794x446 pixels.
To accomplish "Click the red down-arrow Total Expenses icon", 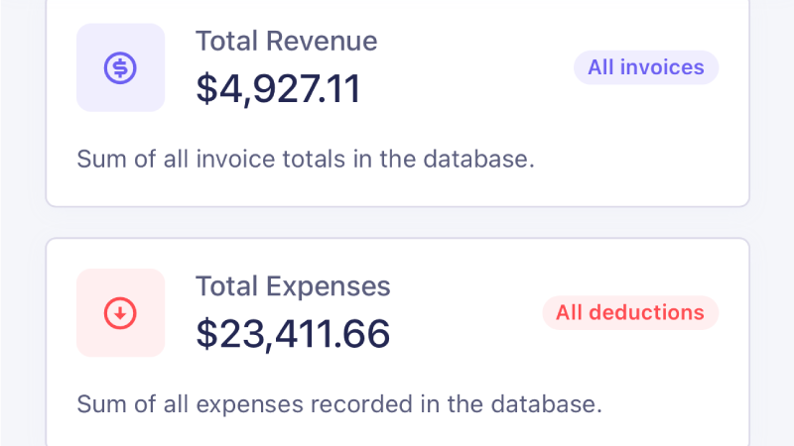I will tap(120, 313).
